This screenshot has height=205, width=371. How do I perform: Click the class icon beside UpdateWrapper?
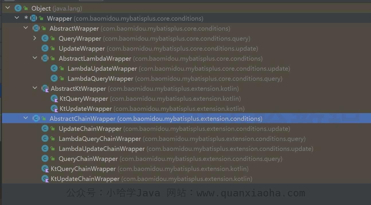click(x=45, y=48)
